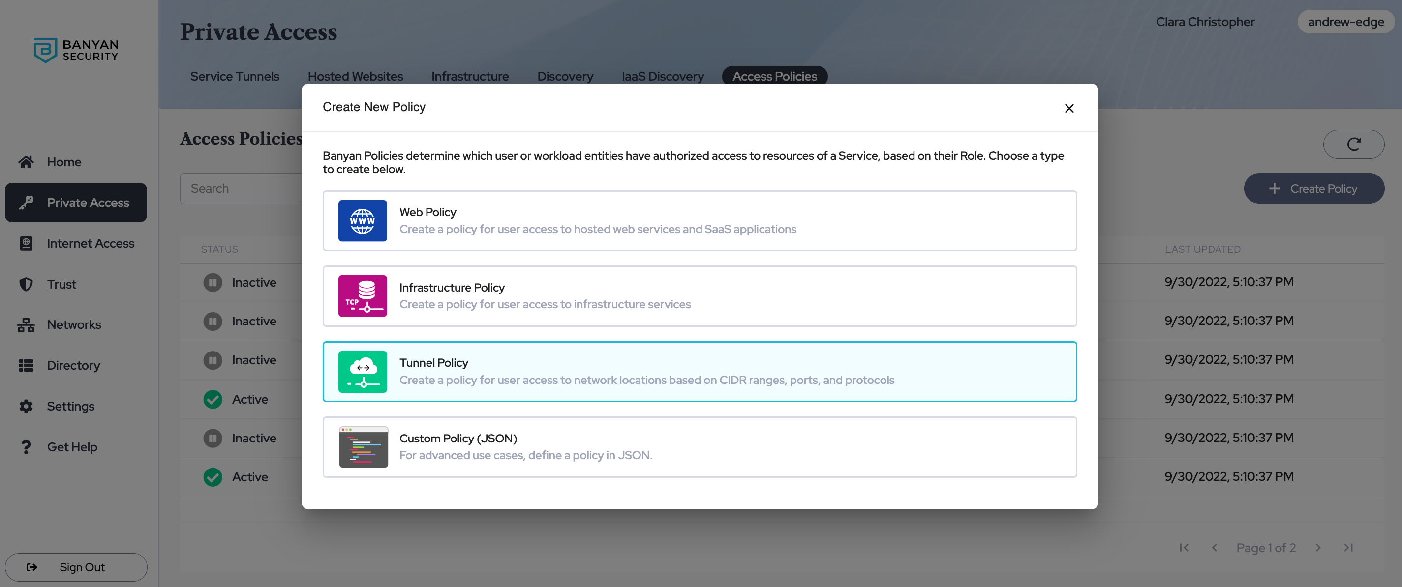The height and width of the screenshot is (587, 1402).
Task: Click the Search input field
Action: pos(241,188)
